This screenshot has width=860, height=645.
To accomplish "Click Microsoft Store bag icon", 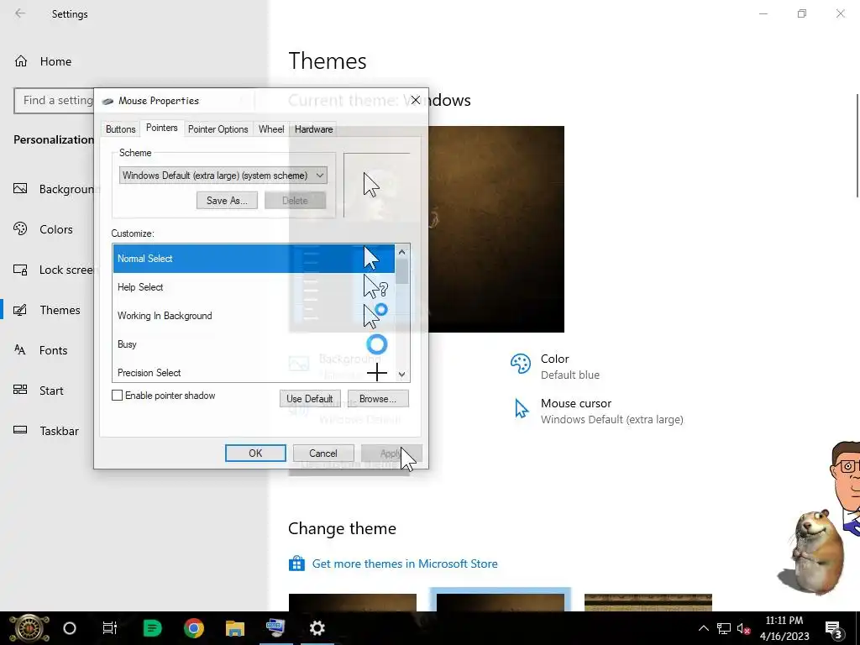I will tap(296, 564).
